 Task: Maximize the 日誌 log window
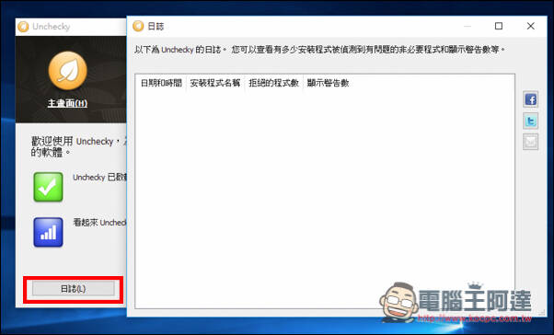tap(499, 26)
